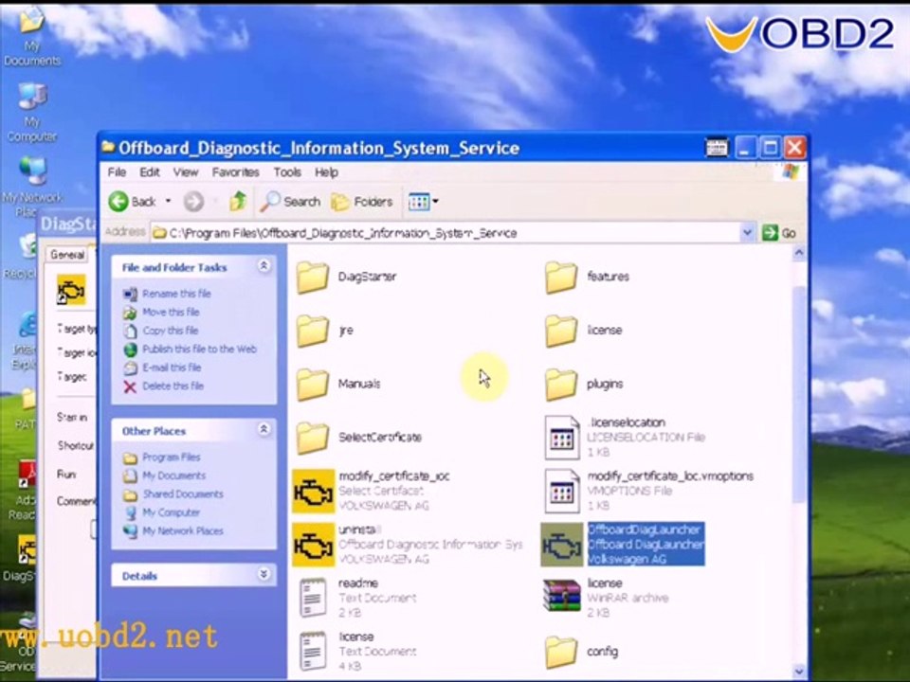Viewport: 910px width, 682px height.
Task: Go to My Computer in Other Places
Action: (x=172, y=512)
